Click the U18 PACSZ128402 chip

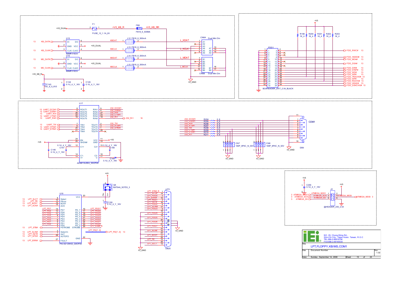[x=70, y=219]
